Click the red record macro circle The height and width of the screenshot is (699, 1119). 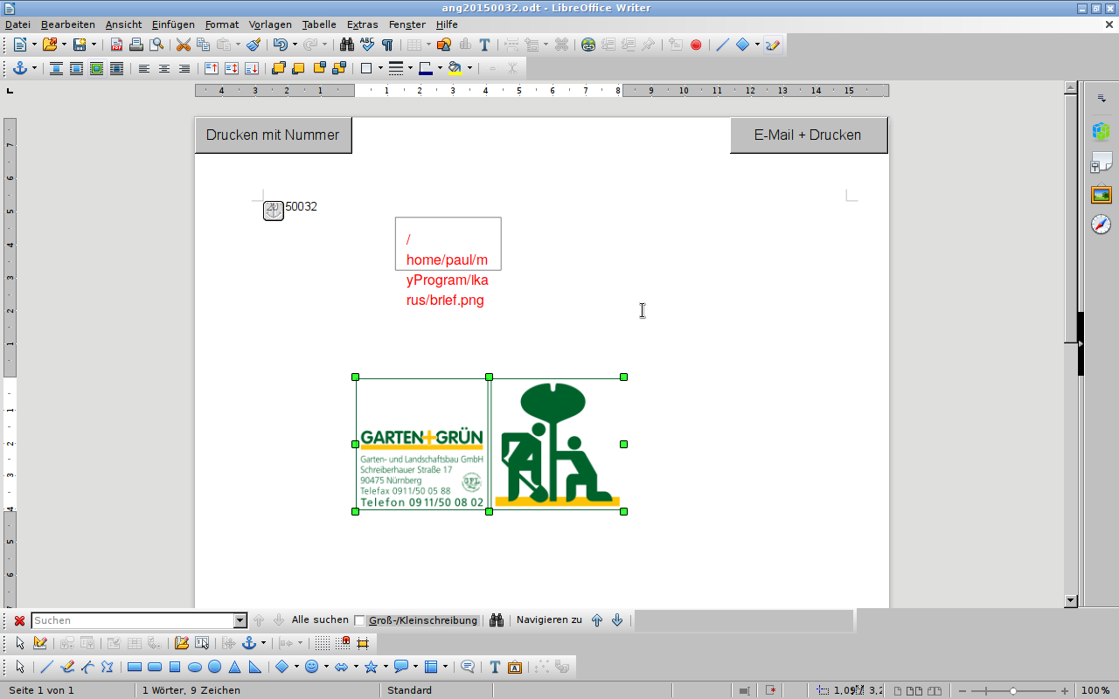(696, 45)
